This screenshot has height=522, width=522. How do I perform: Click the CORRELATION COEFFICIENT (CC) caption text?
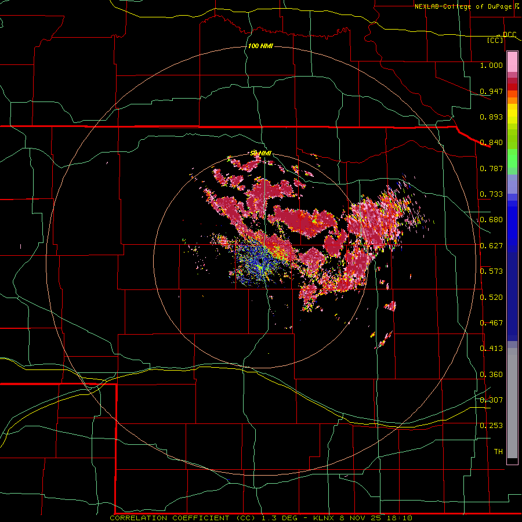point(183,518)
